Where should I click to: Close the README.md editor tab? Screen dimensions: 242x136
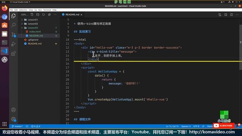click(x=82, y=15)
